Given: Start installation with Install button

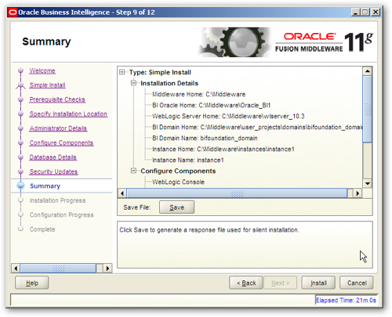Looking at the screenshot, I should click(x=318, y=283).
